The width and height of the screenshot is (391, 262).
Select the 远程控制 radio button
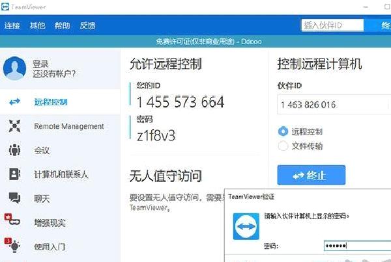click(283, 131)
